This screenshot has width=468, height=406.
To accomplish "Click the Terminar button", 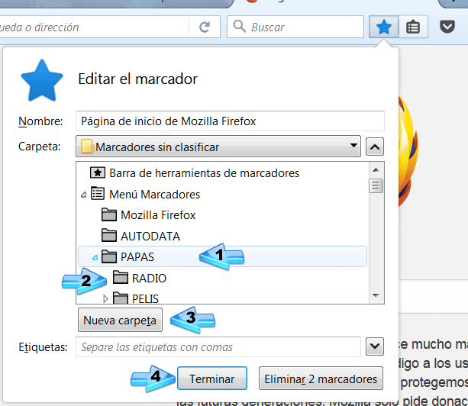I will pyautogui.click(x=212, y=379).
